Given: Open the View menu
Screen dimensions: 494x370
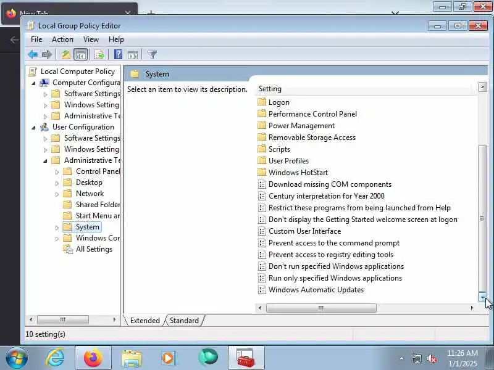Looking at the screenshot, I should [x=91, y=39].
